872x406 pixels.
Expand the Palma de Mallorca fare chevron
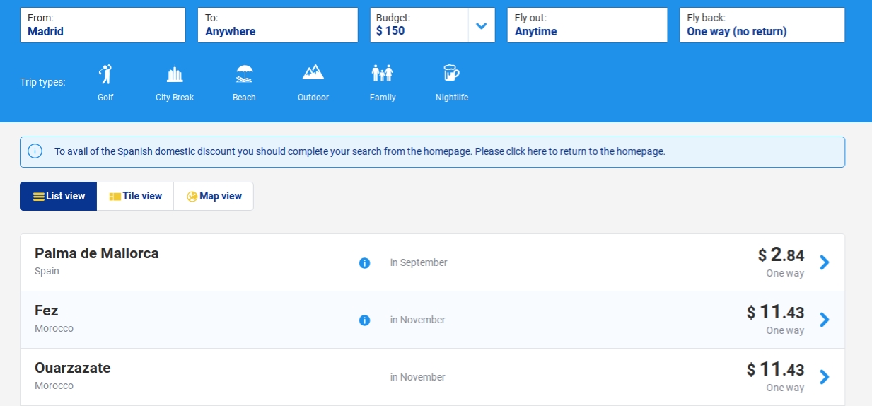pos(824,262)
